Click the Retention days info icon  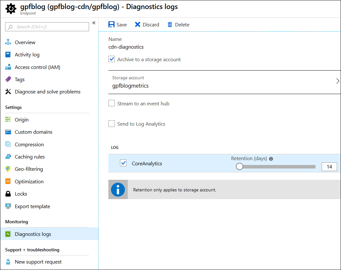(271, 159)
